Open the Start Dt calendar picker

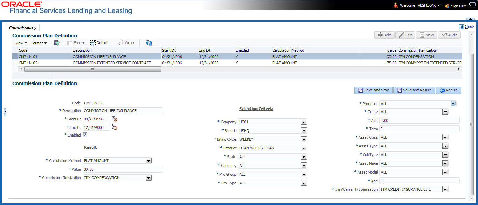click(x=114, y=119)
